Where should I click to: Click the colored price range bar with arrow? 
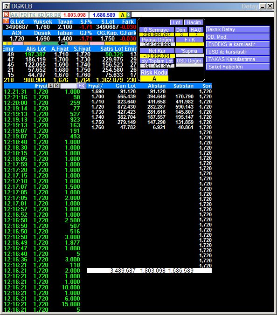pyautogui.click(x=69, y=43)
